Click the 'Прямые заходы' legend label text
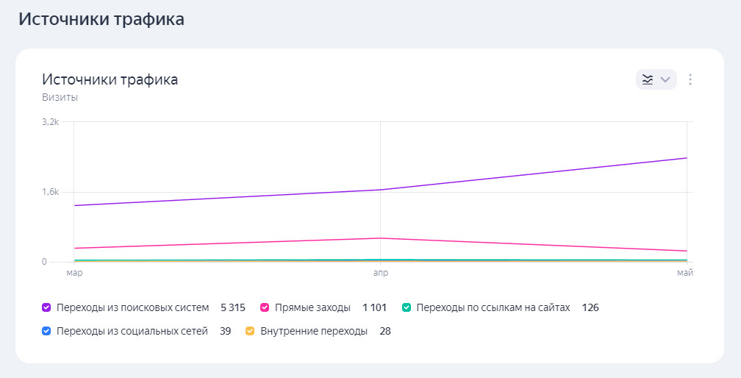The width and height of the screenshot is (741, 378). tap(315, 307)
